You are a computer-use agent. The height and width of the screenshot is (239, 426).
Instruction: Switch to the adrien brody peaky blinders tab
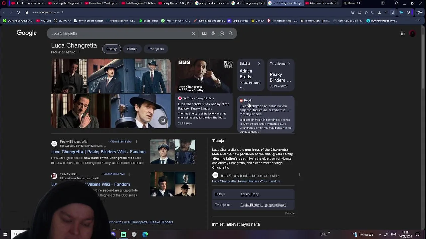[x=248, y=3]
